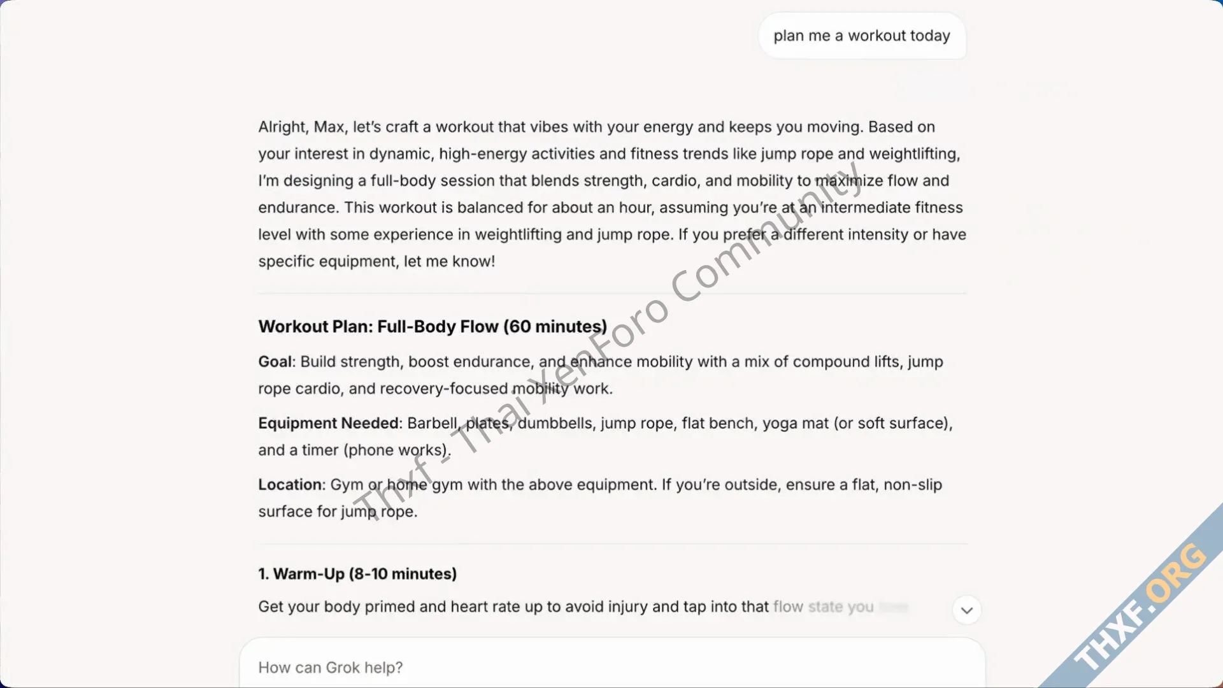The width and height of the screenshot is (1223, 688).
Task: Click the text 'surface for jump rope.'
Action: [338, 511]
